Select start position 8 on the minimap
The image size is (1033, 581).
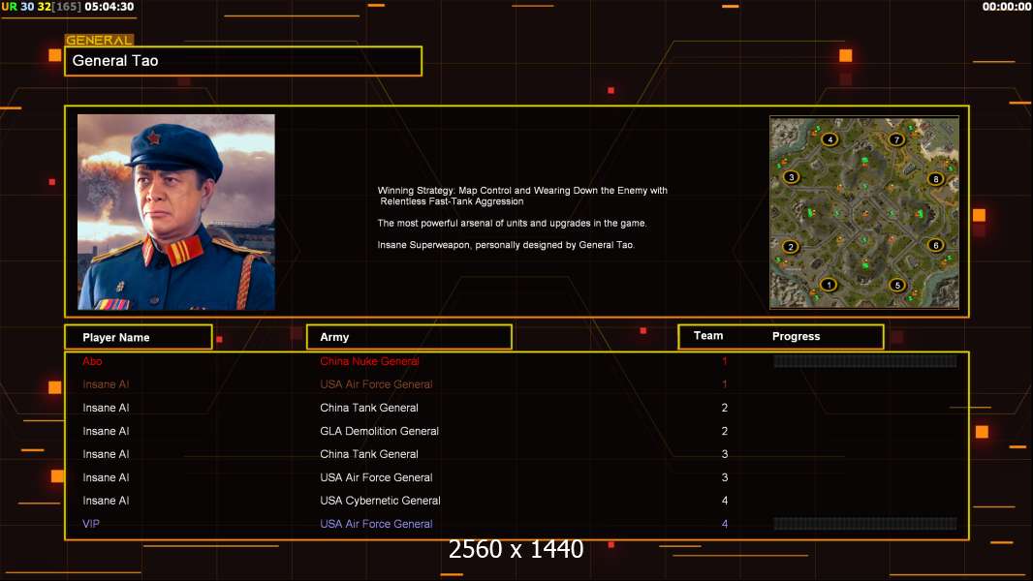pyautogui.click(x=935, y=178)
